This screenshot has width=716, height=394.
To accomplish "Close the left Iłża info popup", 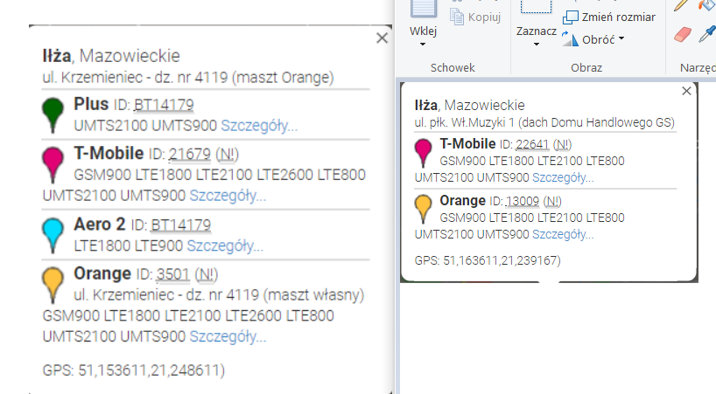I will pos(382,38).
